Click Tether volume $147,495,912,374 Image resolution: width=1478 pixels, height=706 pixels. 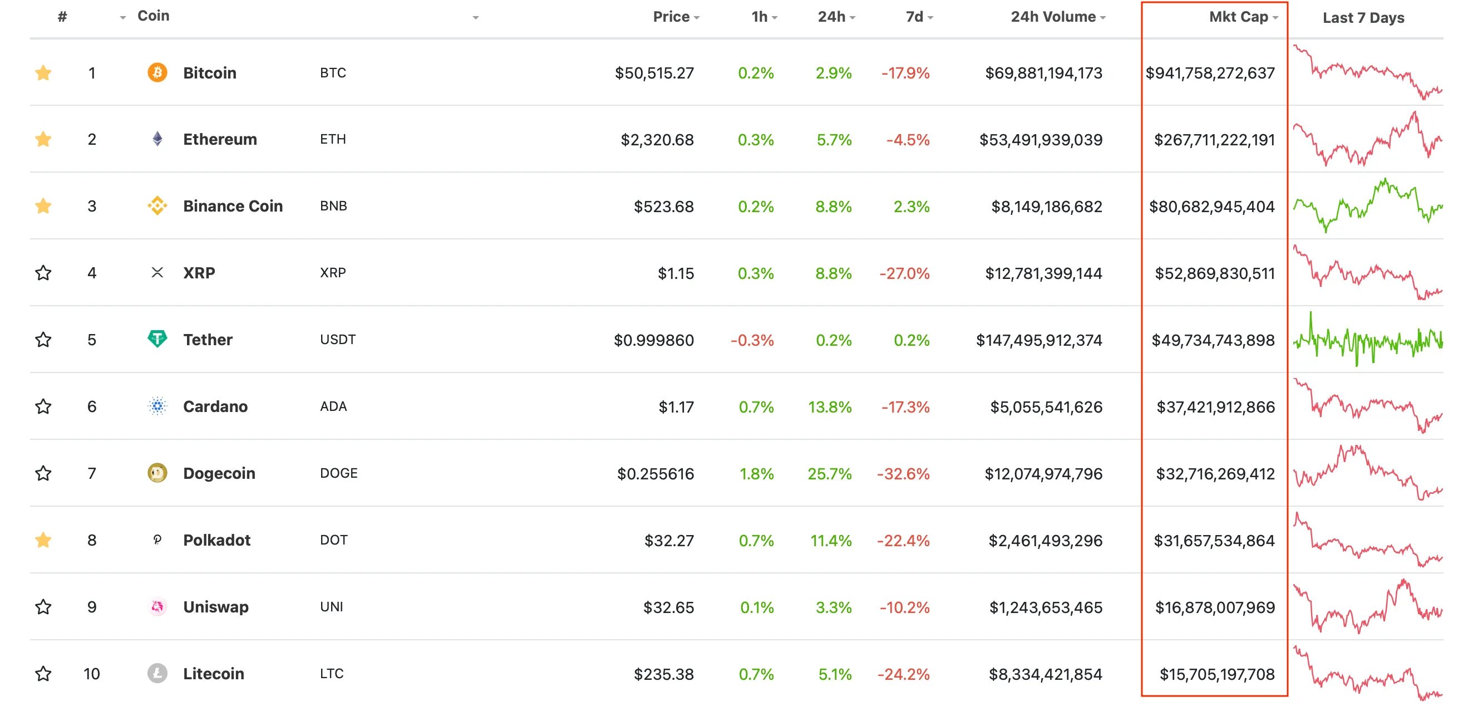pyautogui.click(x=1039, y=340)
